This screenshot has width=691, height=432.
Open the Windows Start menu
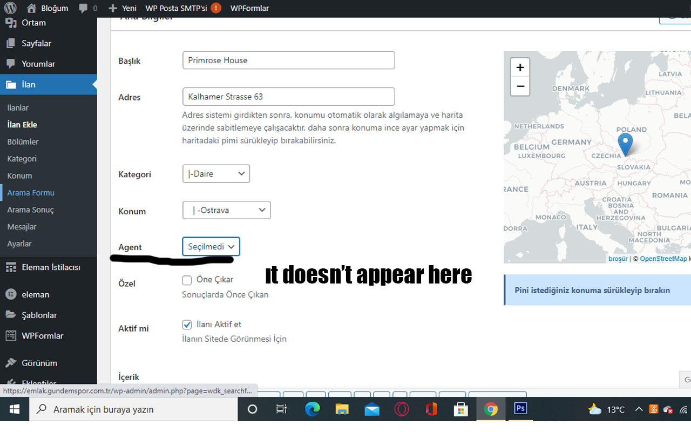coord(14,409)
